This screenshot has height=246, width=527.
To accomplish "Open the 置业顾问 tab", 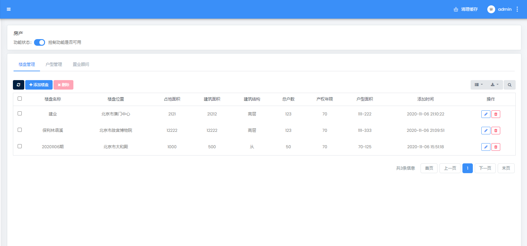I will point(81,64).
